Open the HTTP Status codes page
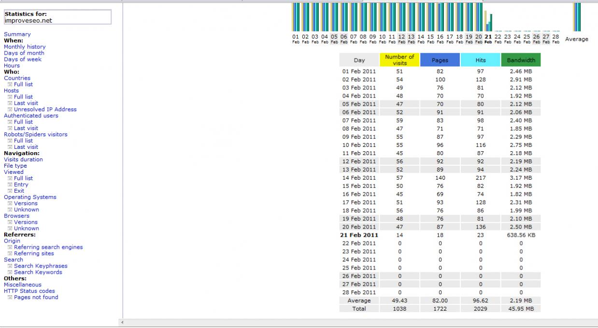 click(29, 291)
